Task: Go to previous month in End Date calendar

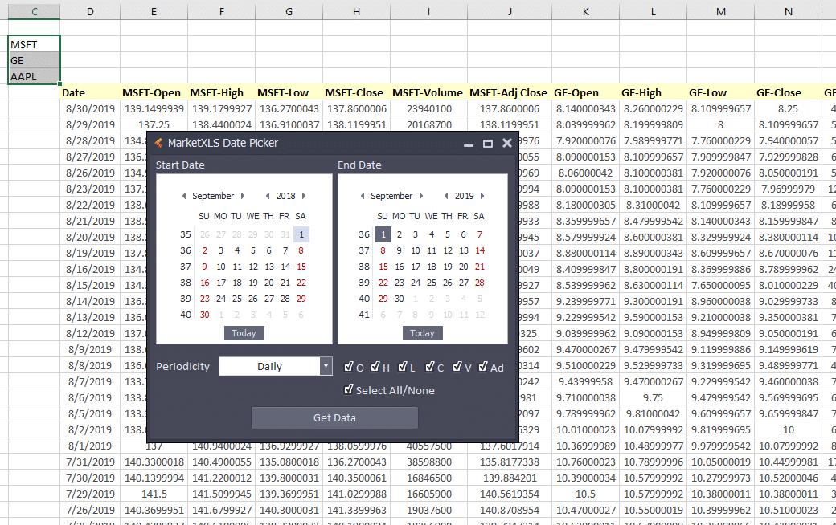Action: (x=363, y=196)
